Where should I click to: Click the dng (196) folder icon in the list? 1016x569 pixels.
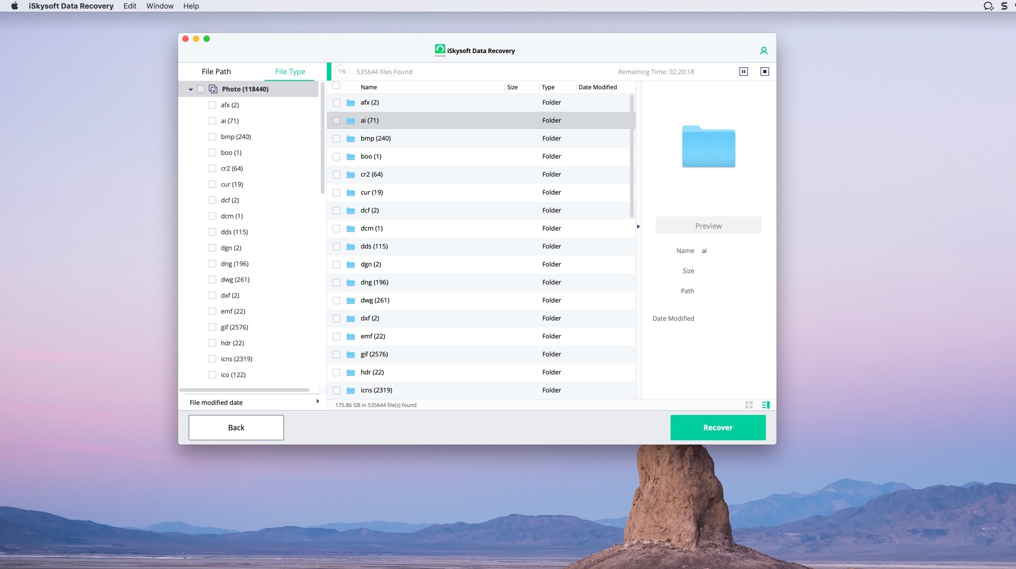(x=351, y=283)
